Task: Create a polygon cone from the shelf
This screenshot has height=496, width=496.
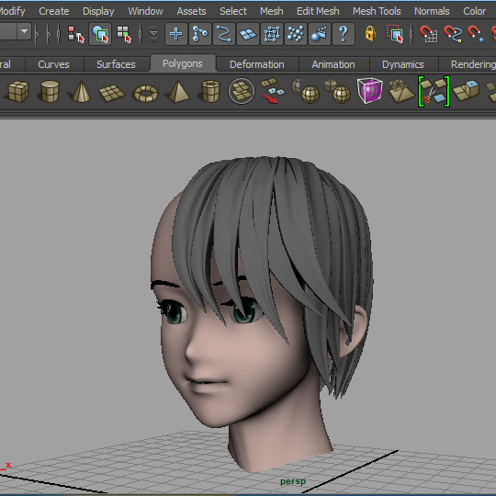Action: [81, 92]
